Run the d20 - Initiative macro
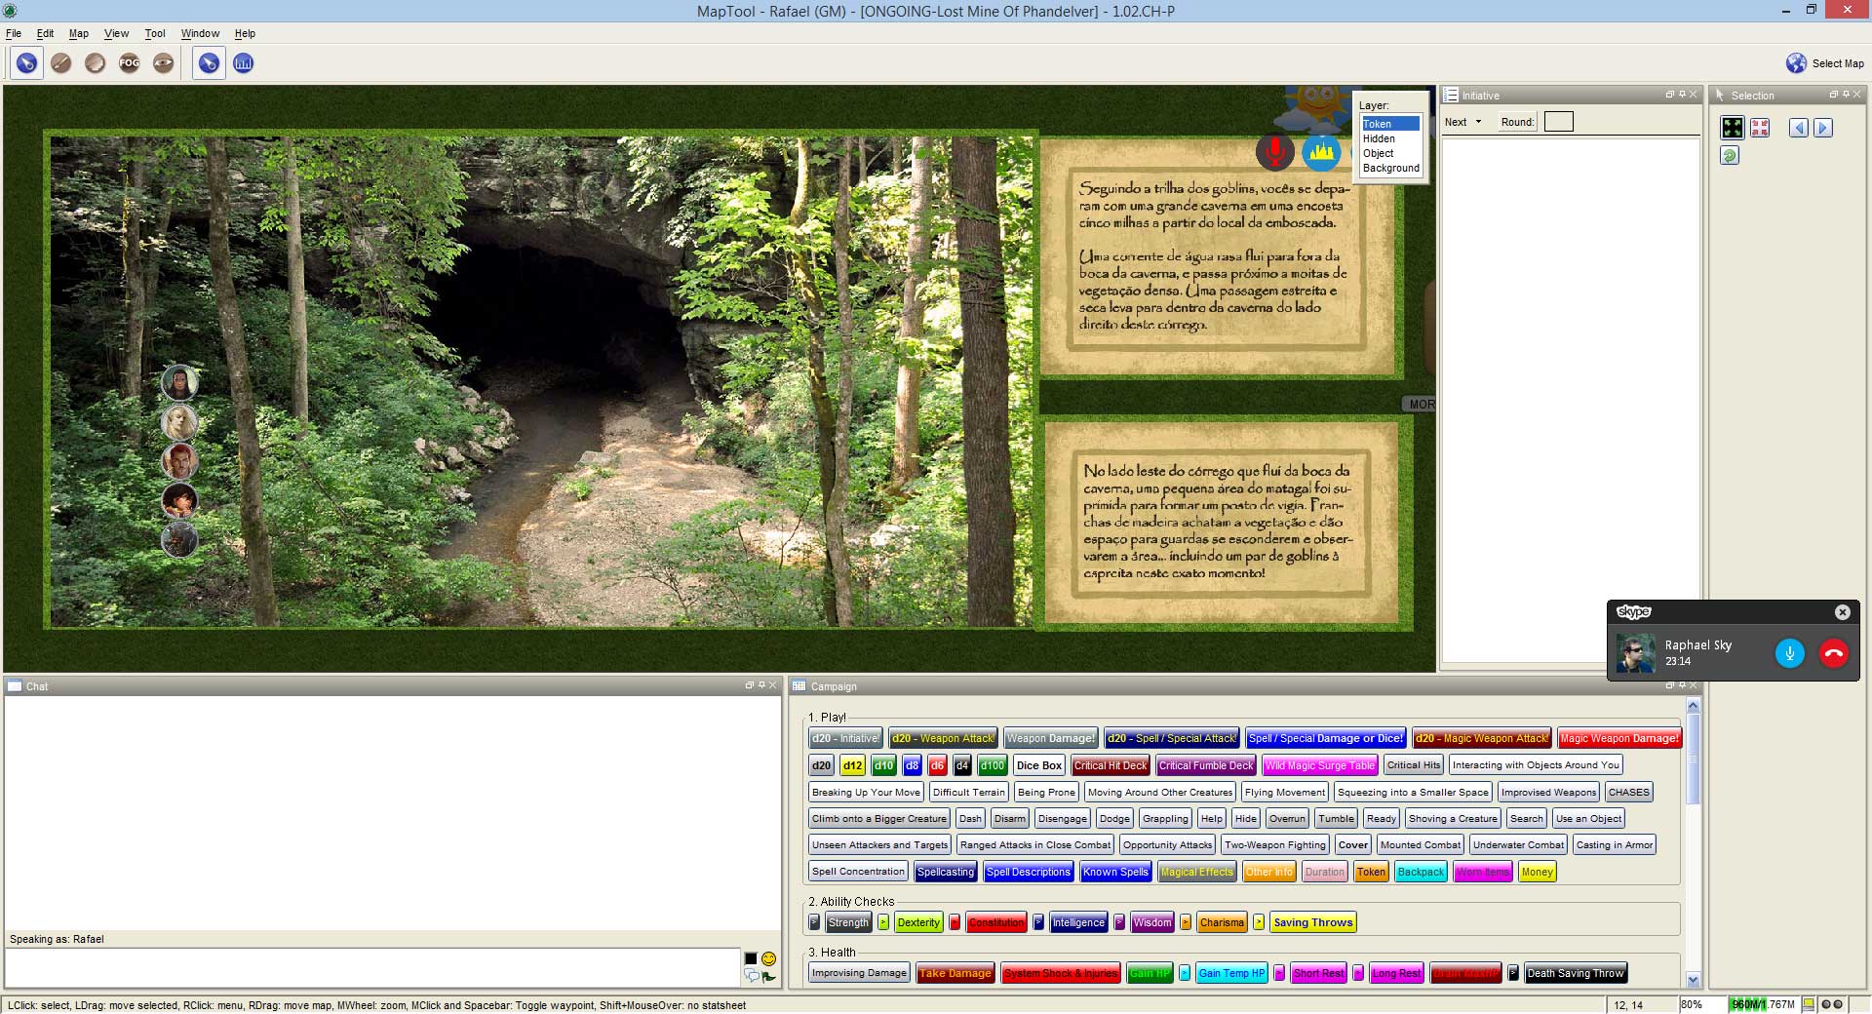1872x1014 pixels. pyautogui.click(x=844, y=738)
